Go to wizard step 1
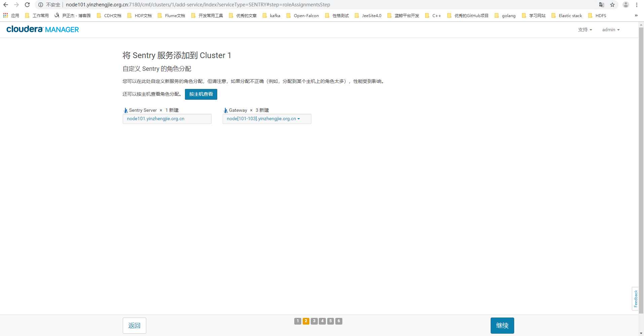The height and width of the screenshot is (336, 644). (298, 321)
